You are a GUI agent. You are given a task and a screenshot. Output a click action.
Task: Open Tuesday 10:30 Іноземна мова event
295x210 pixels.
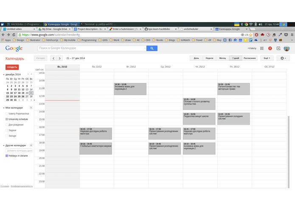pyautogui.click(x=130, y=89)
